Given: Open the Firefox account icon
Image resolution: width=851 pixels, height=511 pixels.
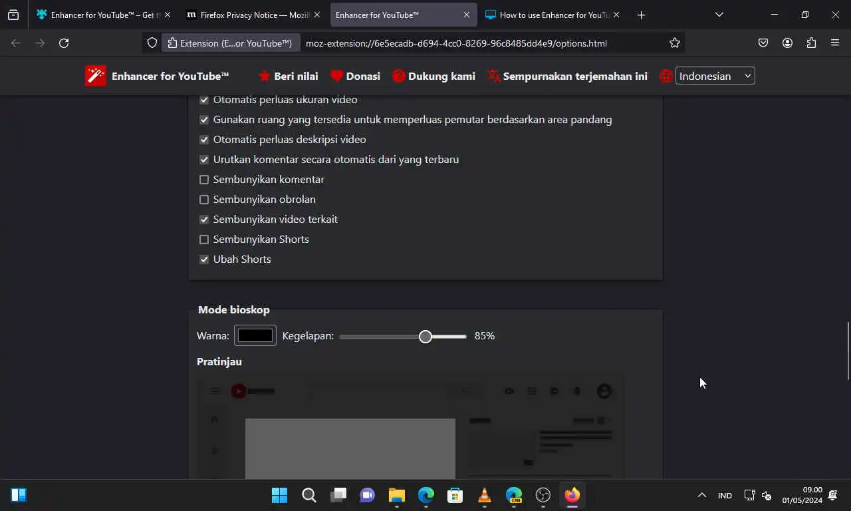Looking at the screenshot, I should [x=787, y=43].
